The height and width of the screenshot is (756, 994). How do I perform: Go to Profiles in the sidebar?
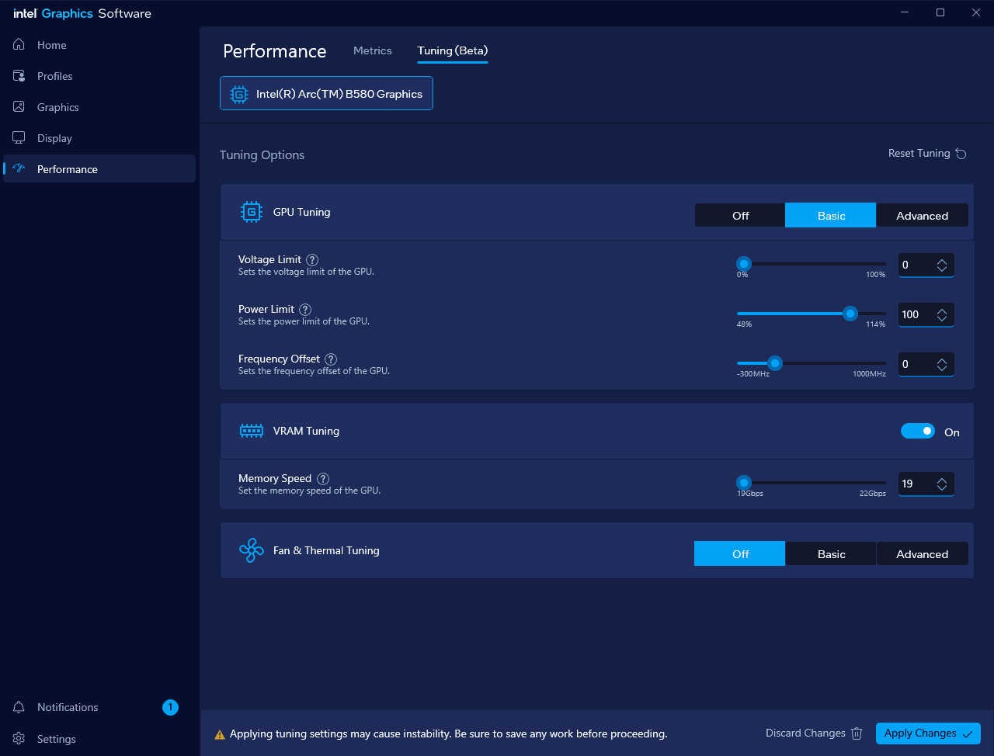pos(99,76)
